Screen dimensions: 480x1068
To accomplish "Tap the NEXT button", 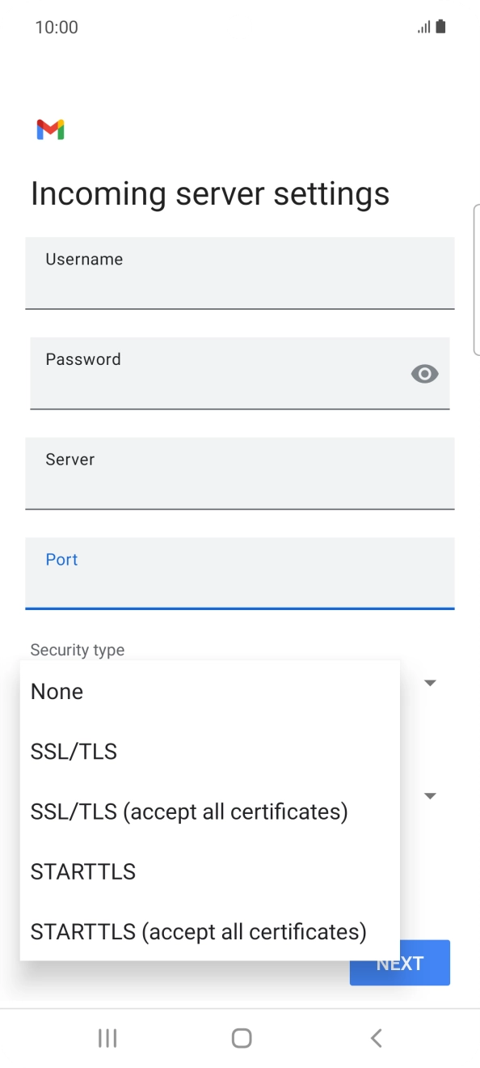I will 400,963.
